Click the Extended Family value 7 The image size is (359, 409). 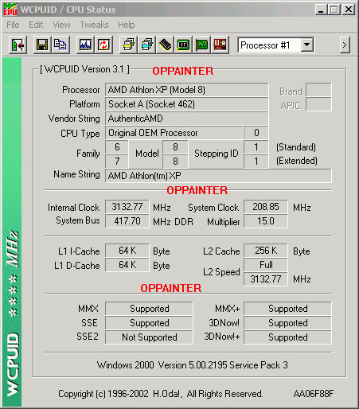(x=117, y=162)
